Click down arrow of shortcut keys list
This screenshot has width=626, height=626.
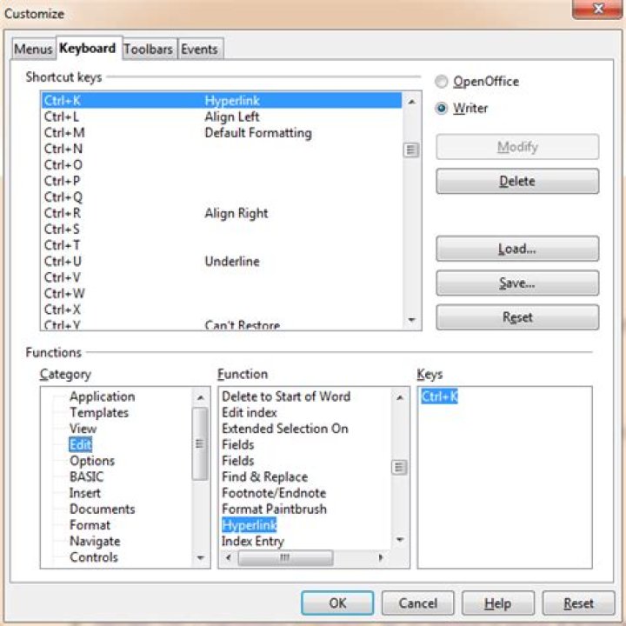pyautogui.click(x=411, y=320)
